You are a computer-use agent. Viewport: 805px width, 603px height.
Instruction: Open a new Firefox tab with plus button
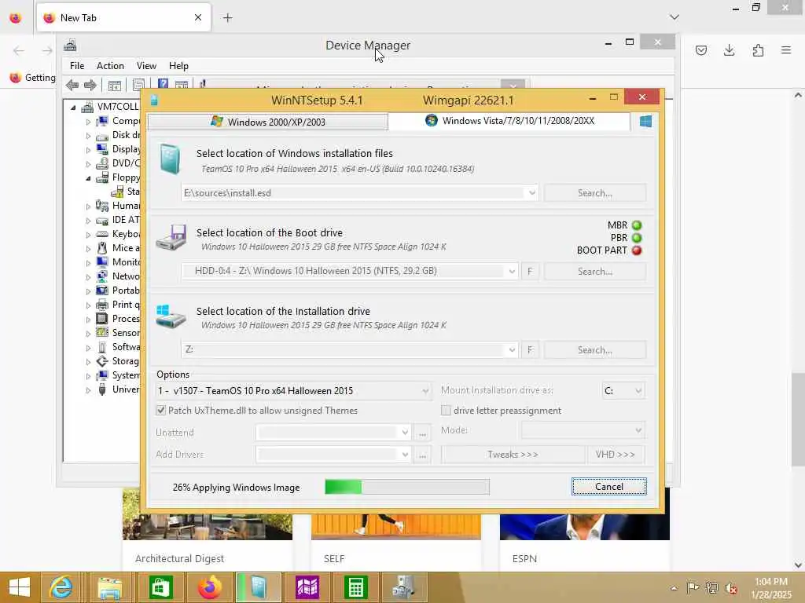coord(227,18)
